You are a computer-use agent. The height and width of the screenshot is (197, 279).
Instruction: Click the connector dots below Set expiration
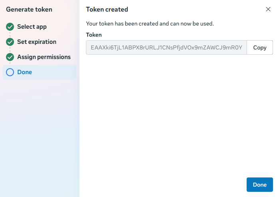pos(10,49)
